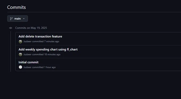Open 'Add delete transaction feature' commit
The image size is (181, 99).
coord(40,36)
